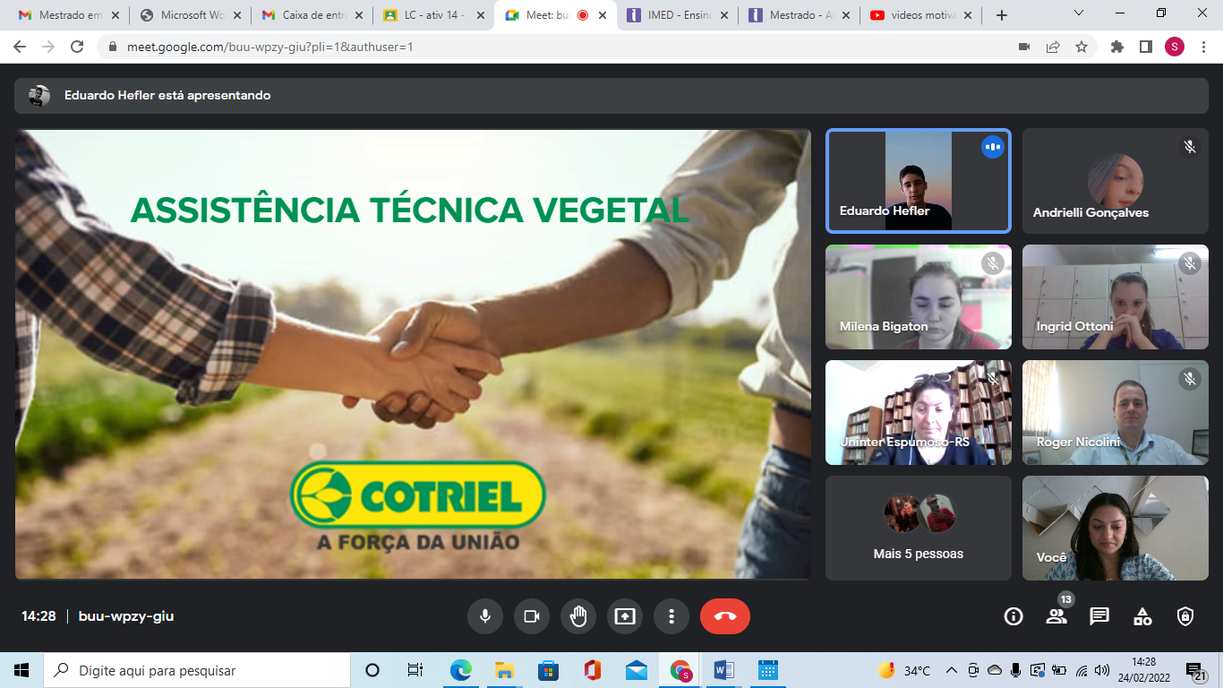Switch to the 'Caixa de entrada' Gmail tab
This screenshot has width=1223, height=688.
tap(312, 15)
